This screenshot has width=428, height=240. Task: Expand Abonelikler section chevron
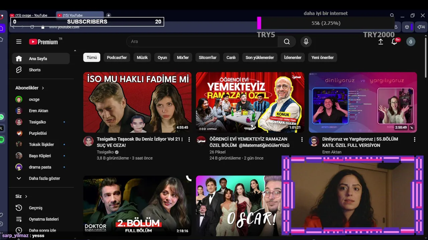(43, 88)
